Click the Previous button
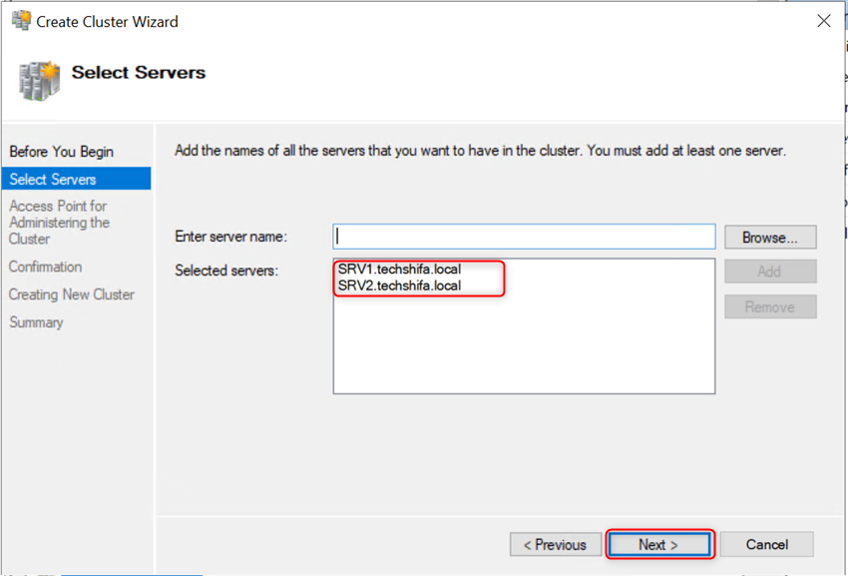 [555, 544]
